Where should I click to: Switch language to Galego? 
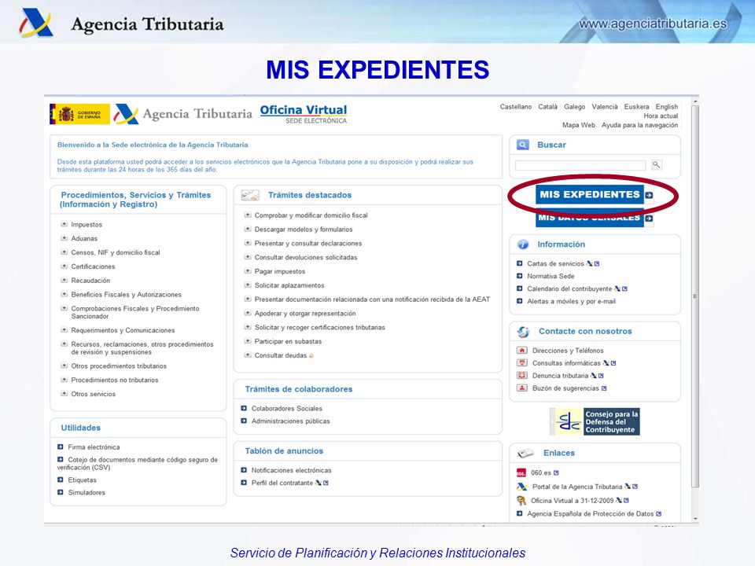click(x=574, y=107)
